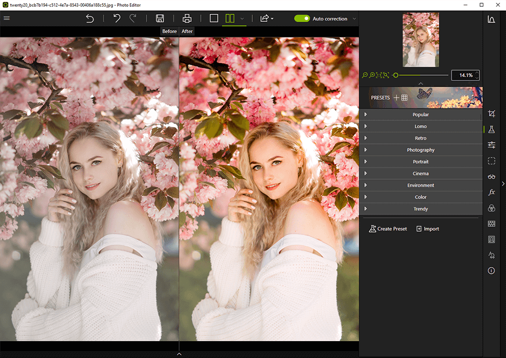The image size is (506, 358).
Task: Open the hamburger main menu
Action: [x=7, y=18]
